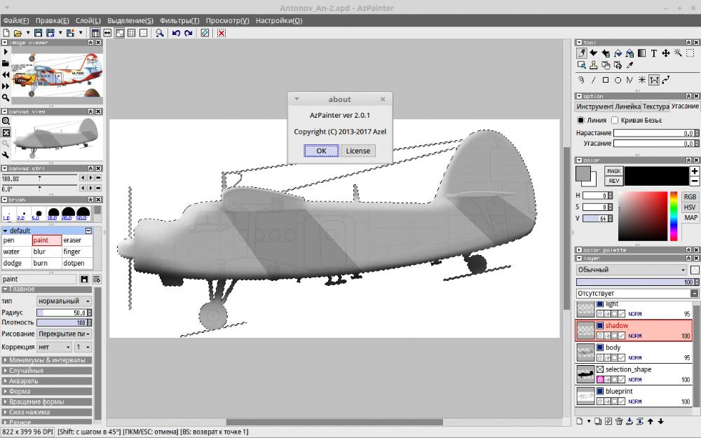Select the Eyedropper (spoit) tool
The width and height of the screenshot is (701, 438).
[x=629, y=66]
